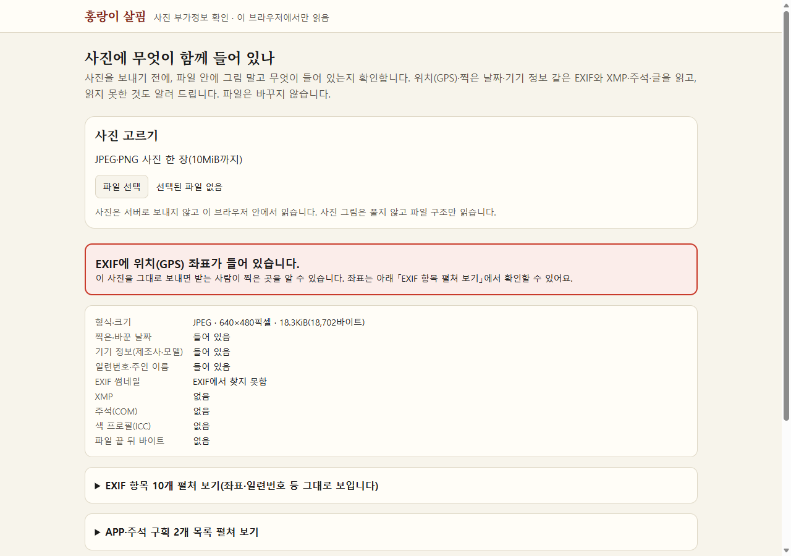
Task: Click the '사진 고르기' card heading
Action: [x=126, y=135]
